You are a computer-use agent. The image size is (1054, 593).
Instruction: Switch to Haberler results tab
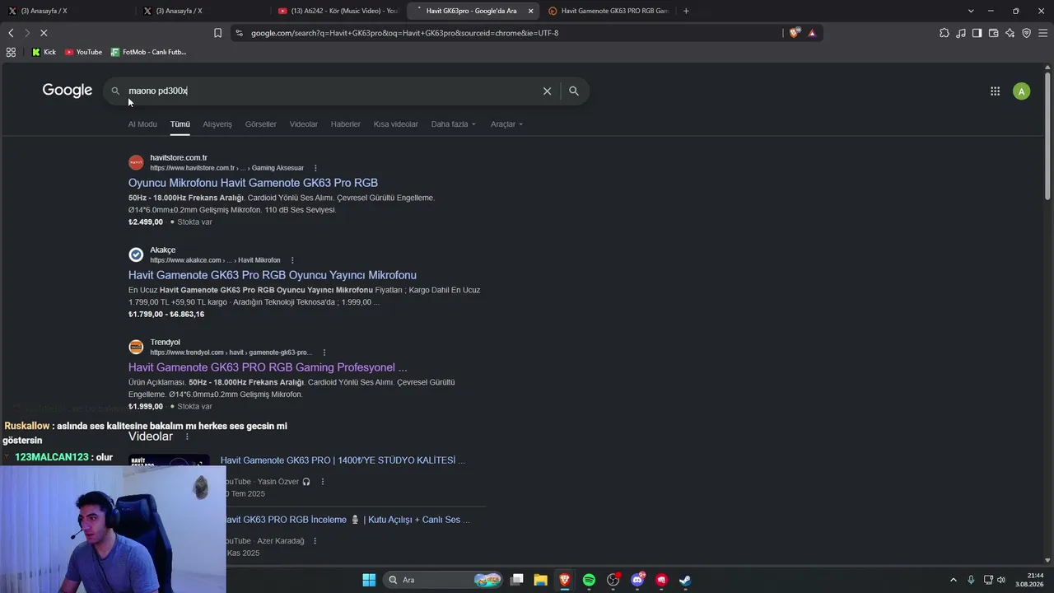pos(346,124)
